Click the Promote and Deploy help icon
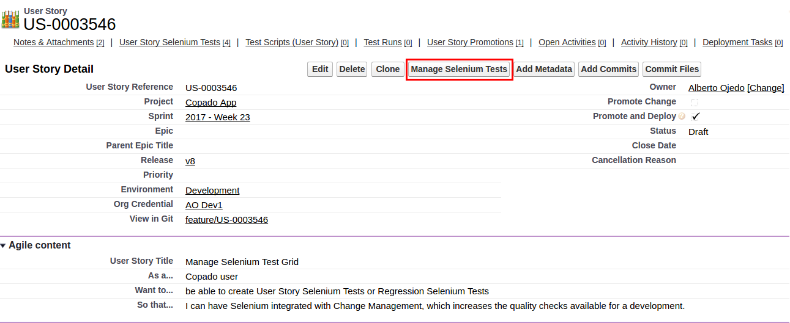Screen dimensions: 790x323 [x=682, y=116]
